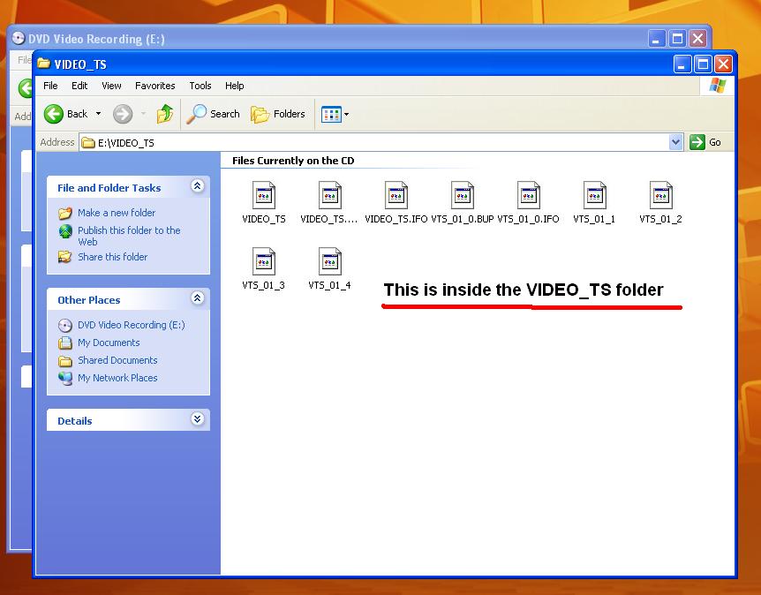Open My Documents from Other Places
Viewport: 761px width, 595px height.
click(109, 343)
